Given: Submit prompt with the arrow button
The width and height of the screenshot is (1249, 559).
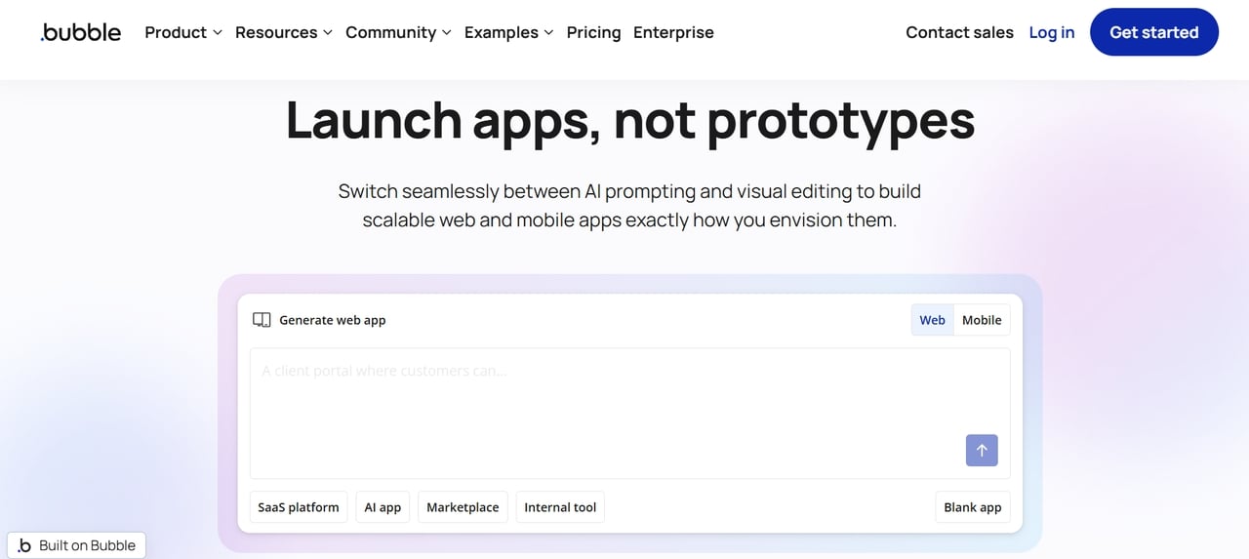Looking at the screenshot, I should 982,450.
